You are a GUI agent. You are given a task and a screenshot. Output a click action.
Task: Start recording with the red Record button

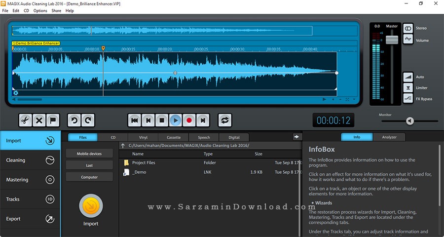(x=189, y=120)
